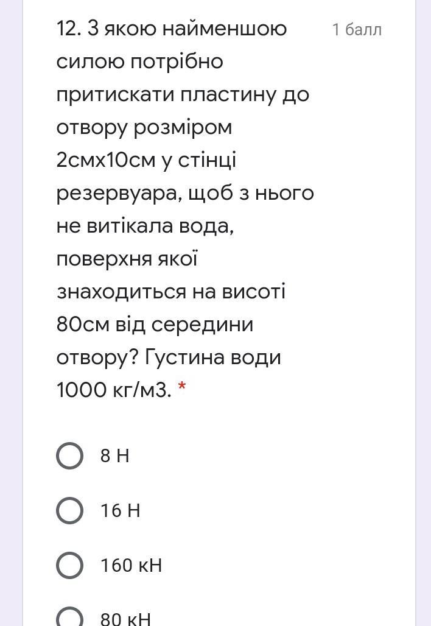Click the question number "12."
This screenshot has width=431, height=626.
click(69, 29)
